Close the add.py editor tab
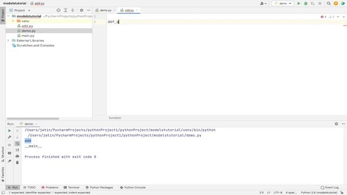 (137, 10)
